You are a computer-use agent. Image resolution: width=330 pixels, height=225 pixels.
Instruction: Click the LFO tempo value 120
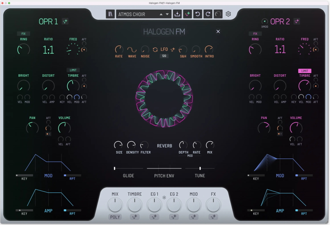point(164,56)
